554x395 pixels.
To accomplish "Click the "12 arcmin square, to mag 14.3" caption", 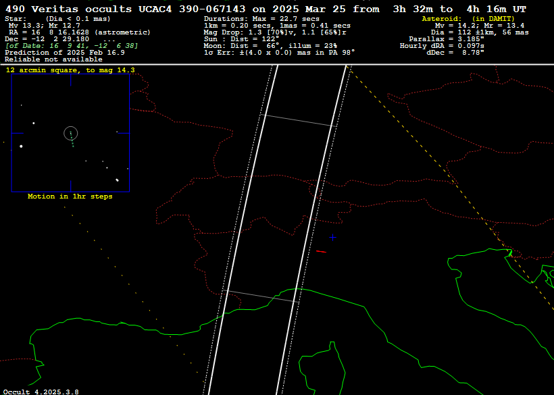I will click(x=70, y=70).
